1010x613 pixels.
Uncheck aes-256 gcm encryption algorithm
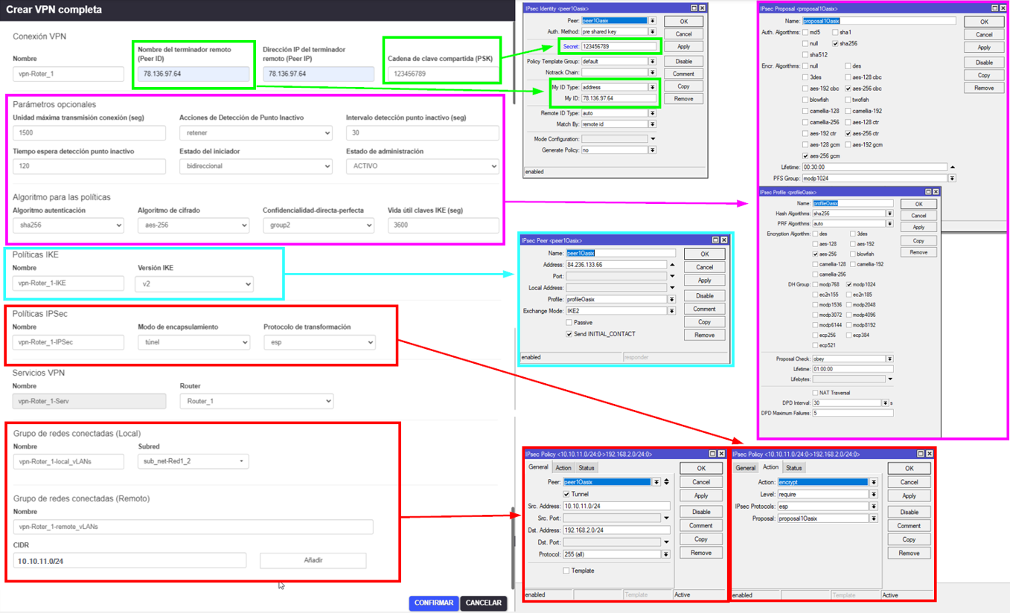[x=806, y=155]
